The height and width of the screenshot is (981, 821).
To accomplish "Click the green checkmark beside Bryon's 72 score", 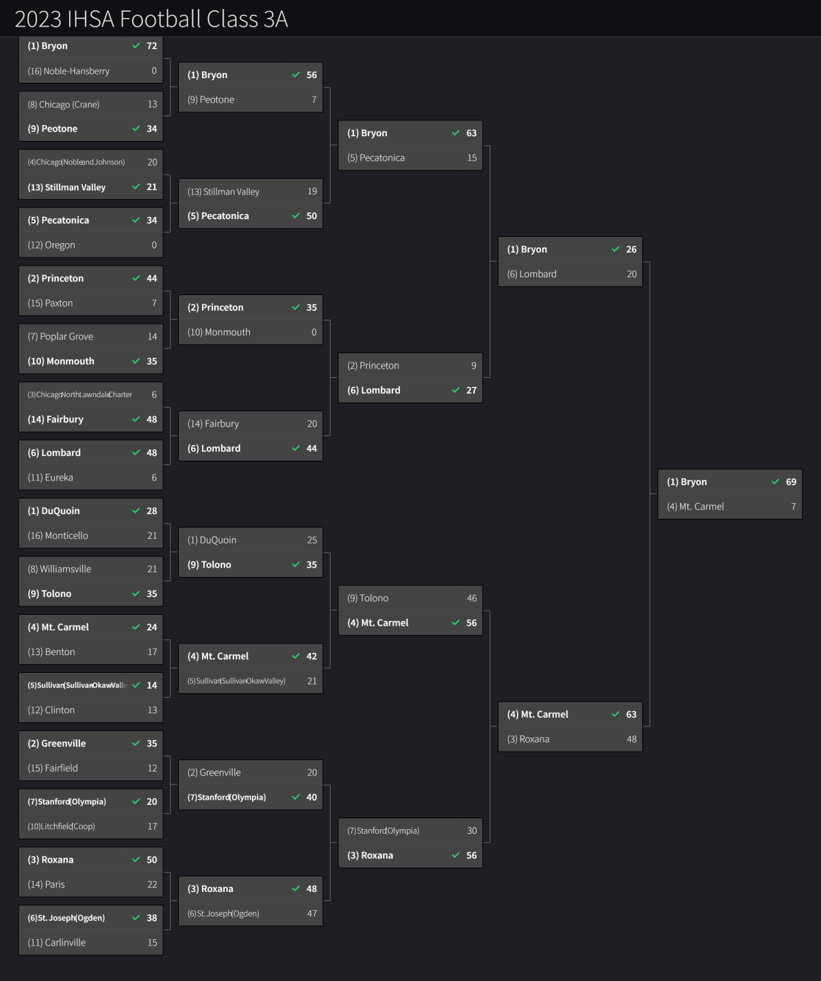I will coord(136,46).
